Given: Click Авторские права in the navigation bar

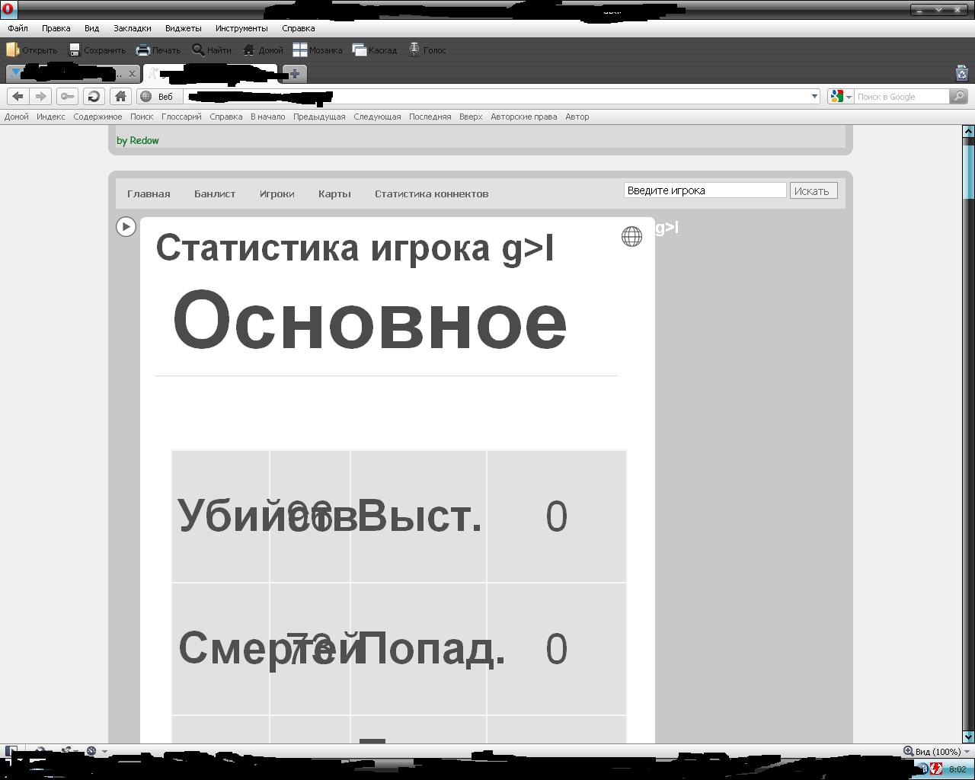Looking at the screenshot, I should coord(524,117).
